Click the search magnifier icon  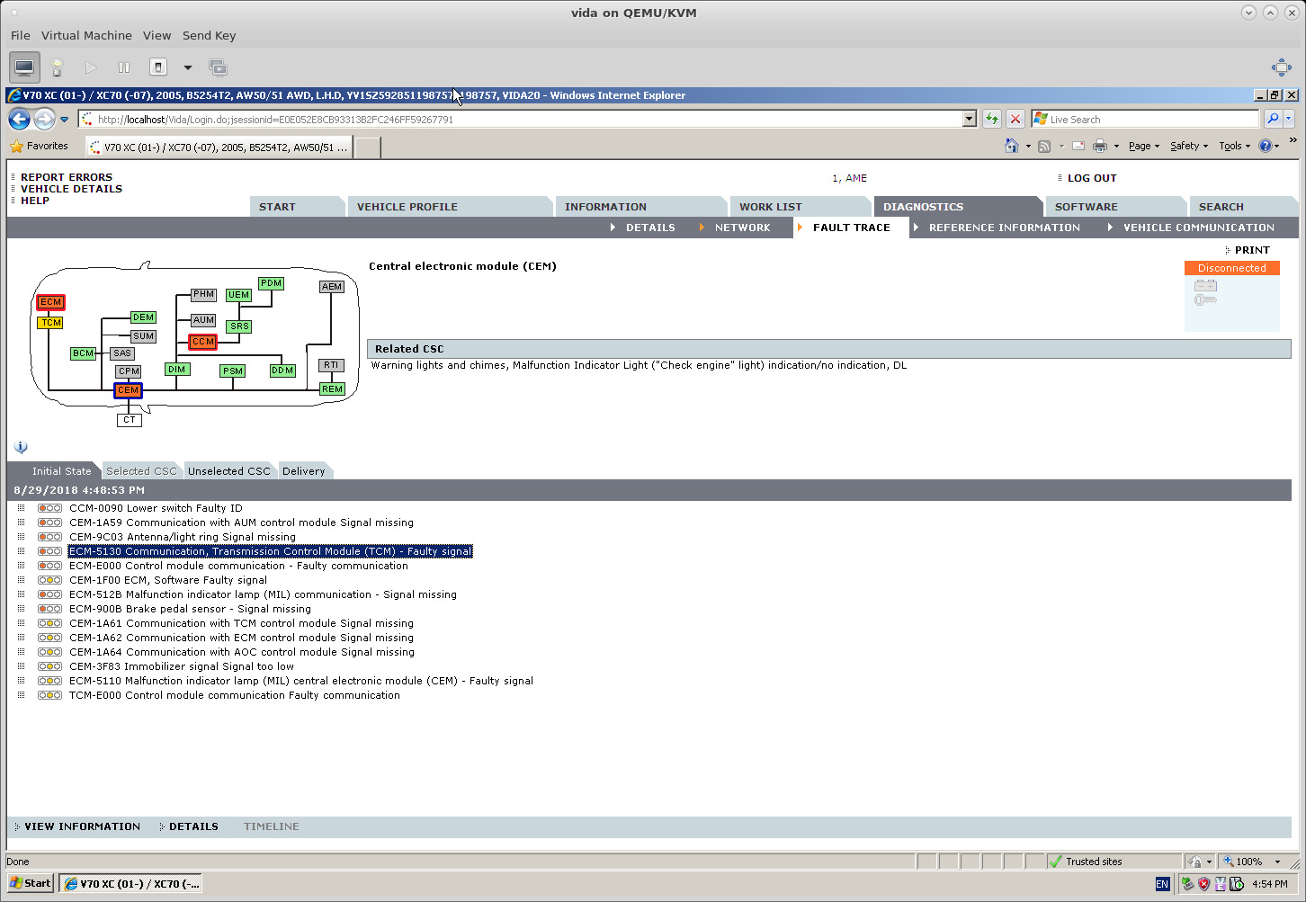[x=1273, y=119]
